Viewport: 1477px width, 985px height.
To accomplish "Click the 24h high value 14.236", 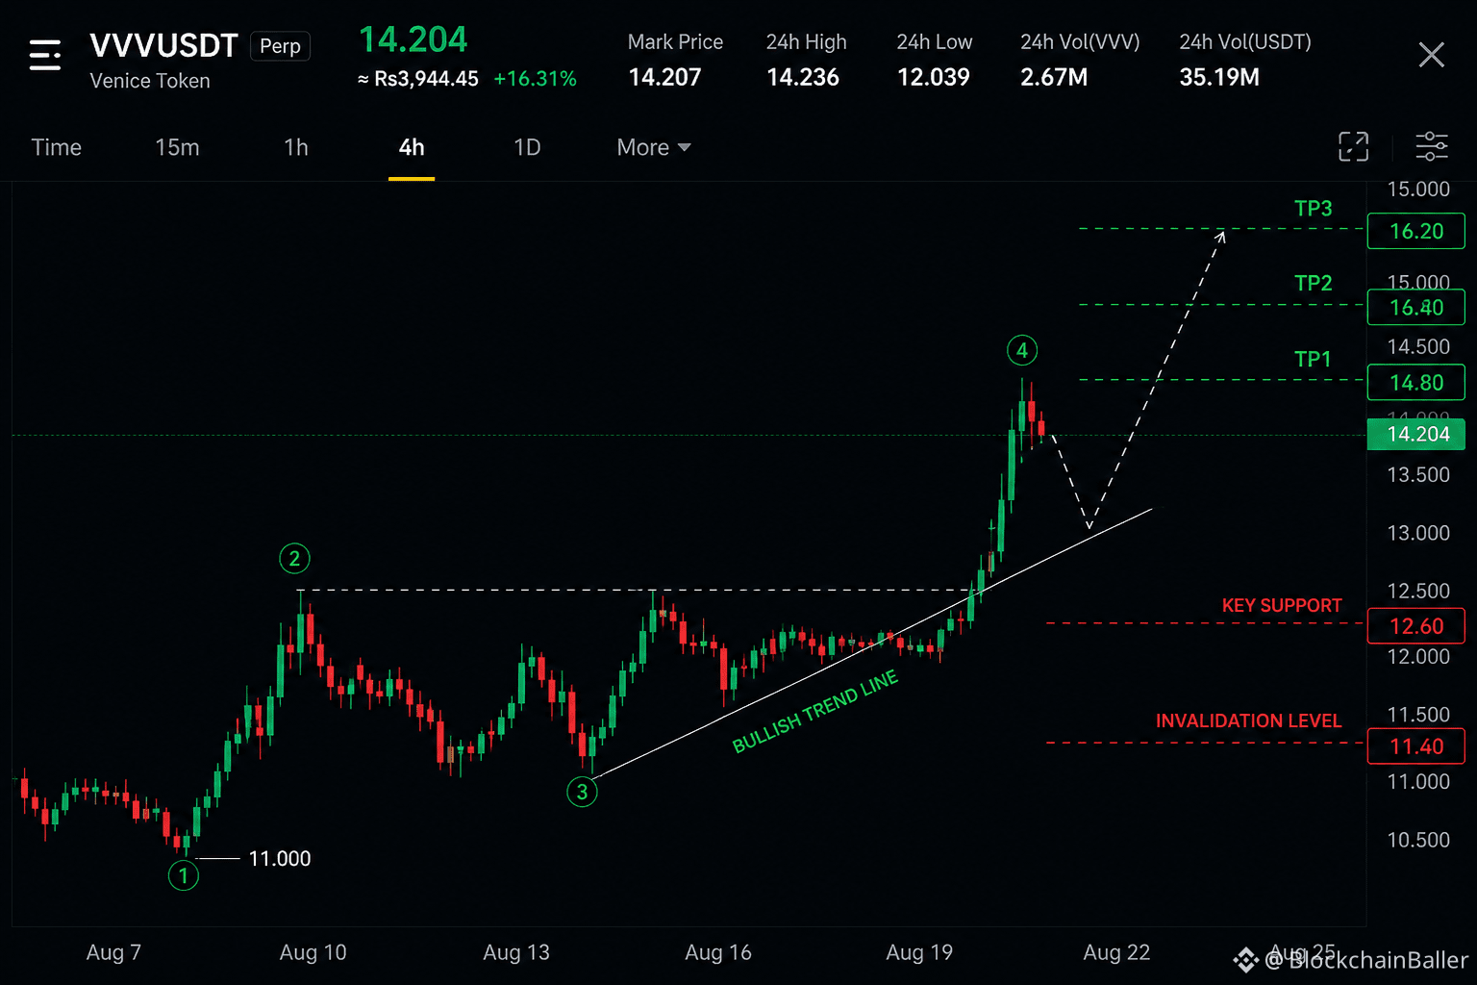I will pos(803,77).
